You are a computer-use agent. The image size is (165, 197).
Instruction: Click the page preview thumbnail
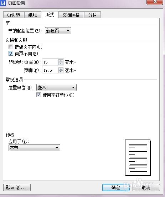pos(138,158)
